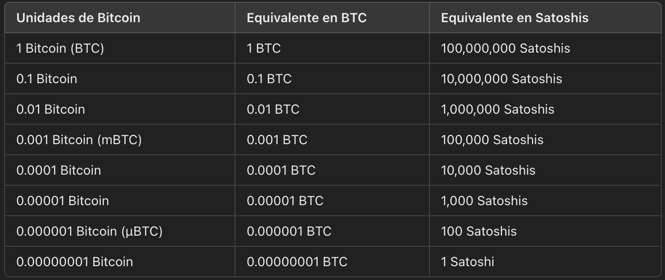Select the "1 Bitcoin (BTC)" cell

click(x=60, y=49)
